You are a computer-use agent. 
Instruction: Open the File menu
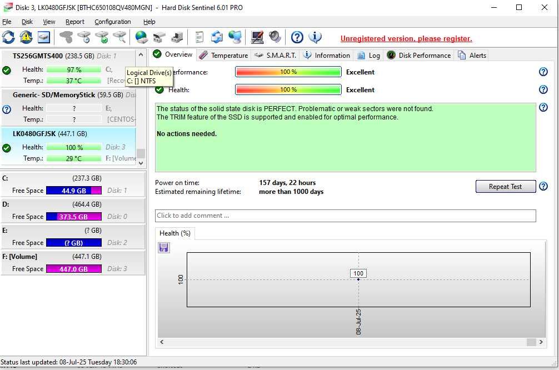click(x=7, y=22)
